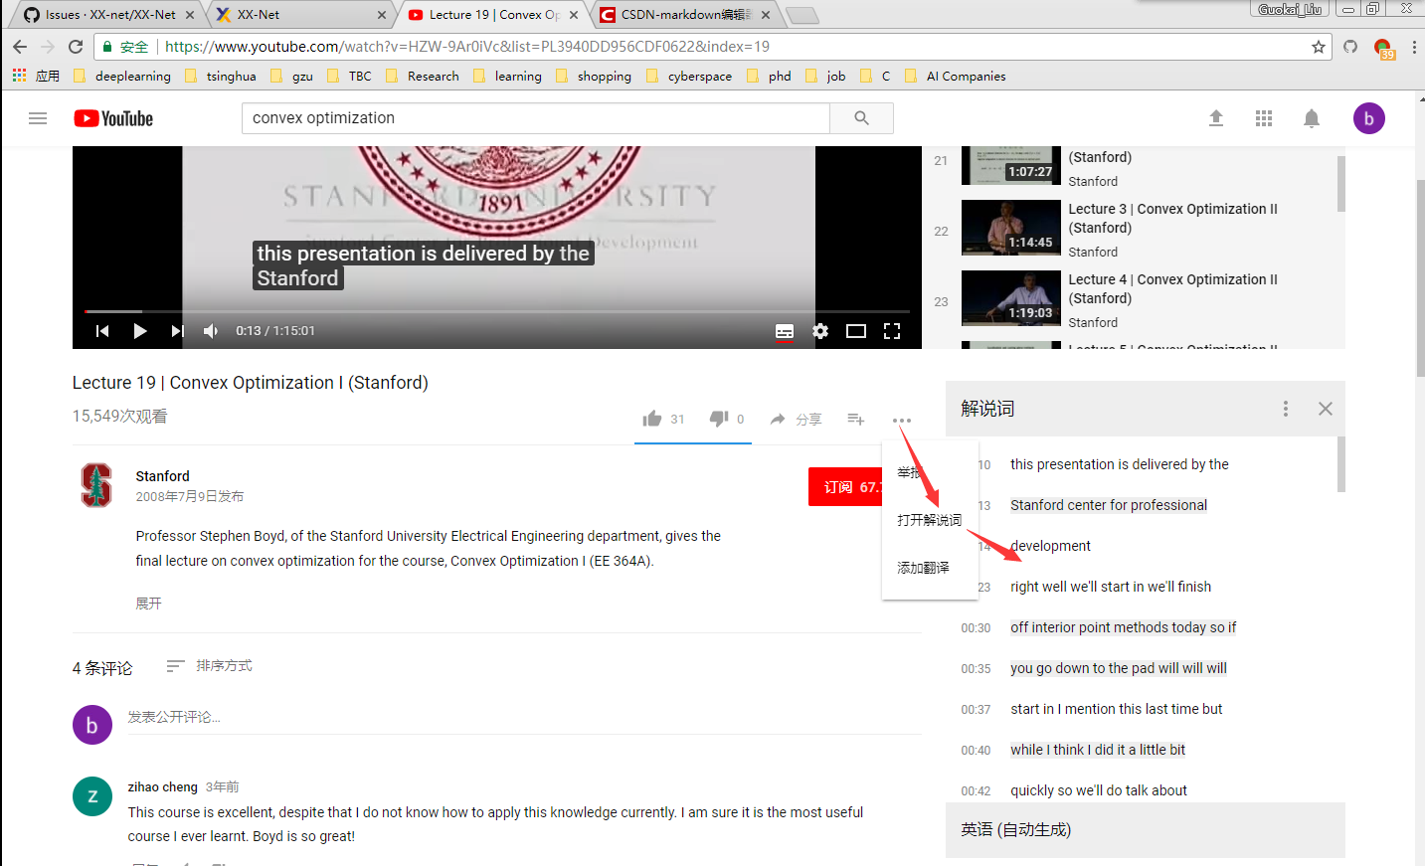Open the Research bookmark folder
Screen dimensions: 1425x866
coord(423,76)
